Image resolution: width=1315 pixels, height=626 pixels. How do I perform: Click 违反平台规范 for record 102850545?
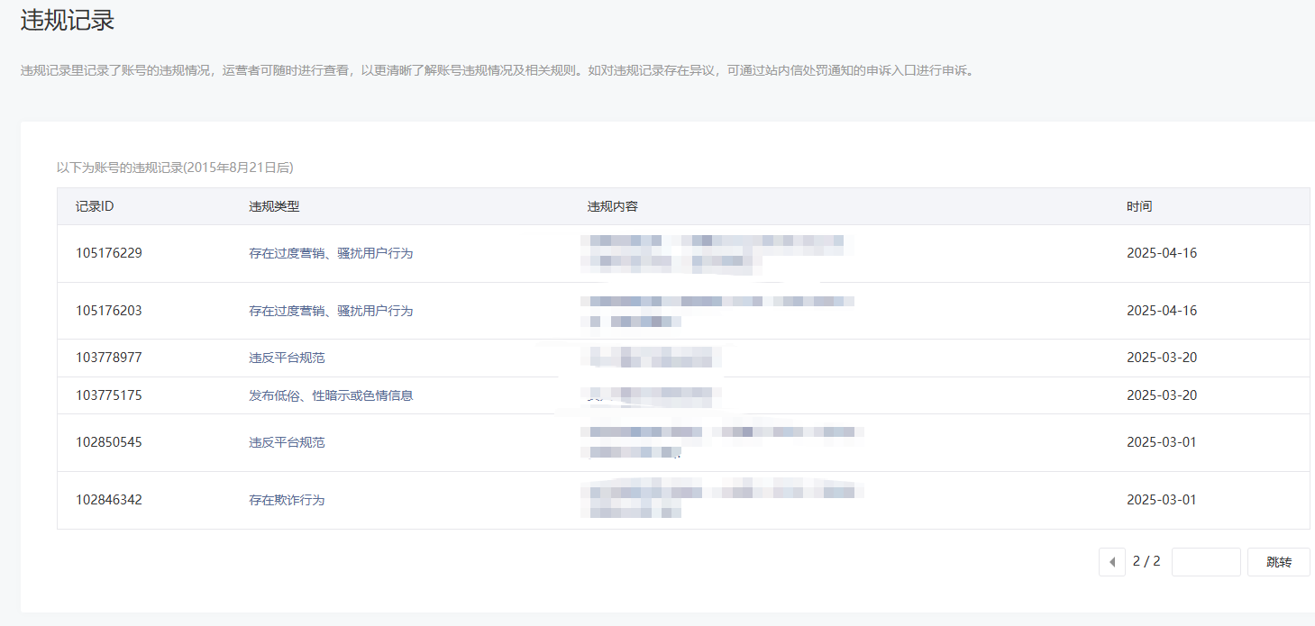287,442
